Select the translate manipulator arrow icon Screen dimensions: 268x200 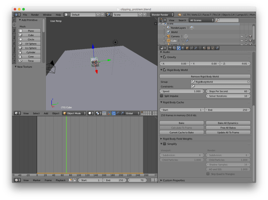[113, 113]
